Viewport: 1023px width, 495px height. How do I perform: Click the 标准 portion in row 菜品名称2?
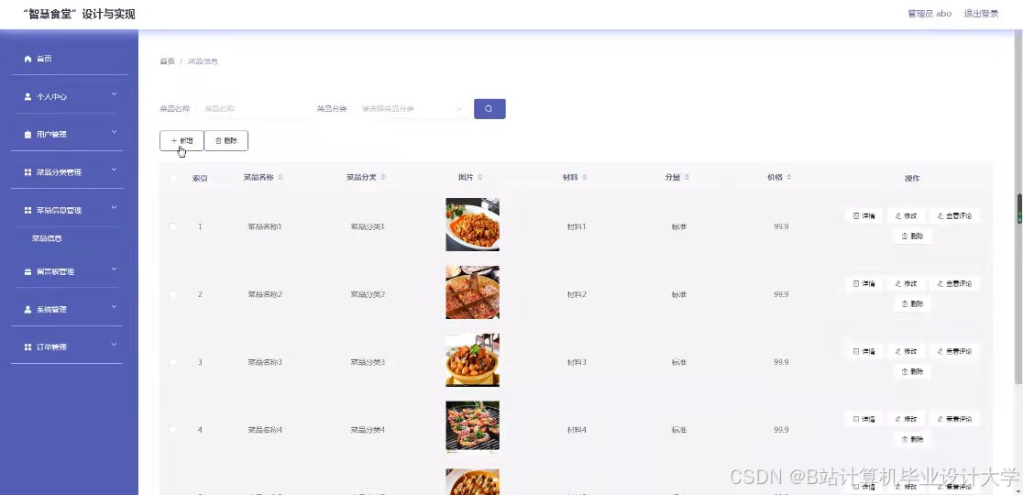tap(679, 295)
